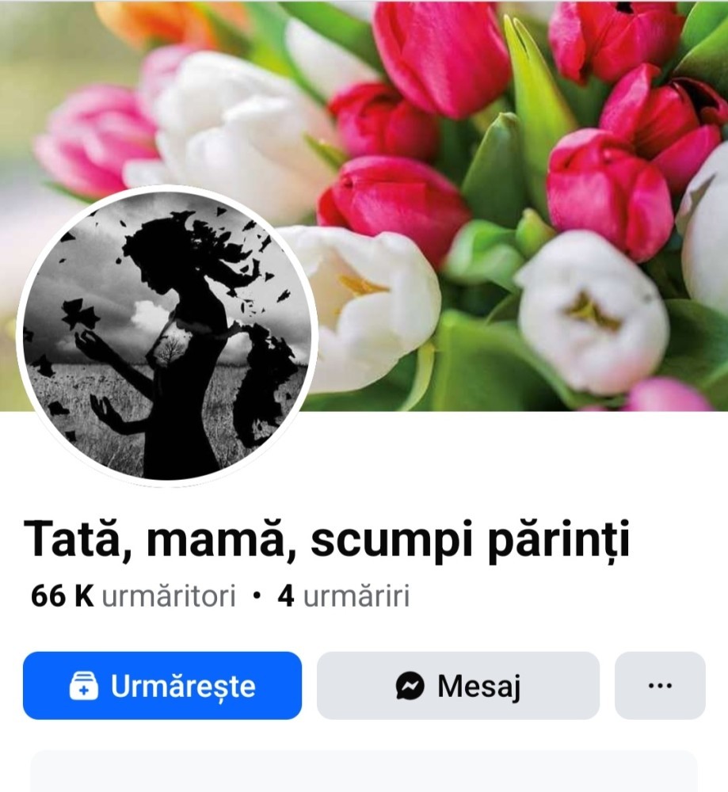Select page title Tată, mamă, scumpi părinți

[x=326, y=540]
